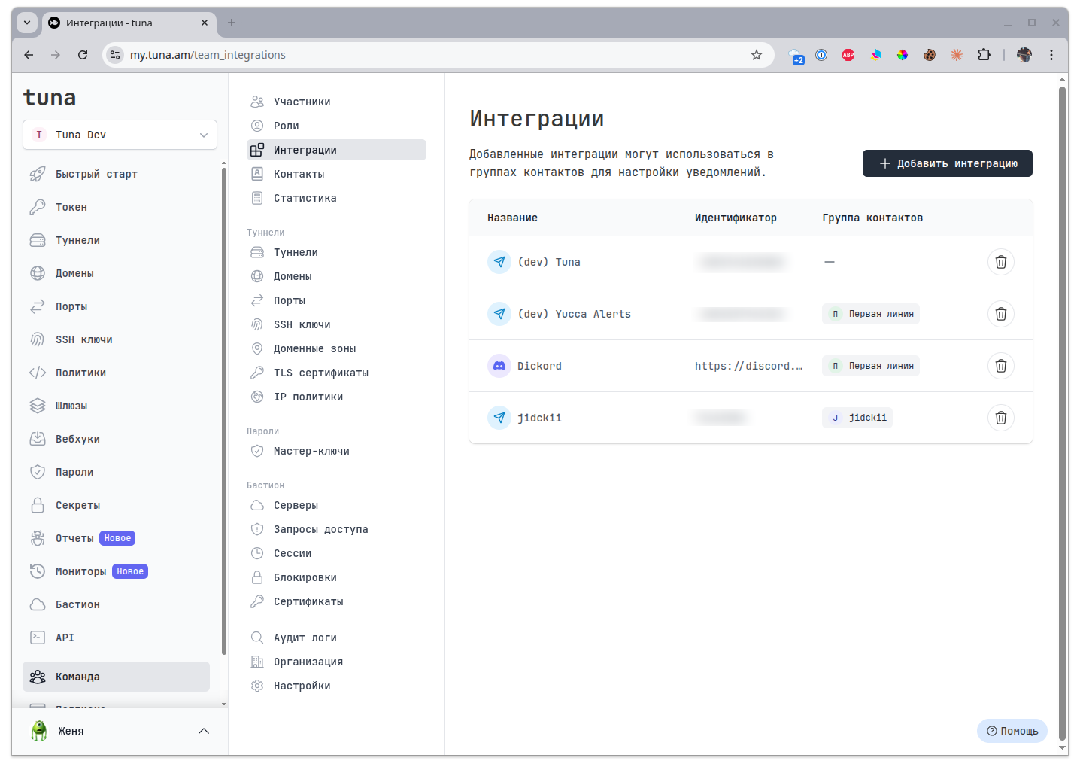Viewport: 1080px width, 779px height.
Task: Click the Telegram icon beside (dev) Yucca Alerts
Action: [499, 314]
